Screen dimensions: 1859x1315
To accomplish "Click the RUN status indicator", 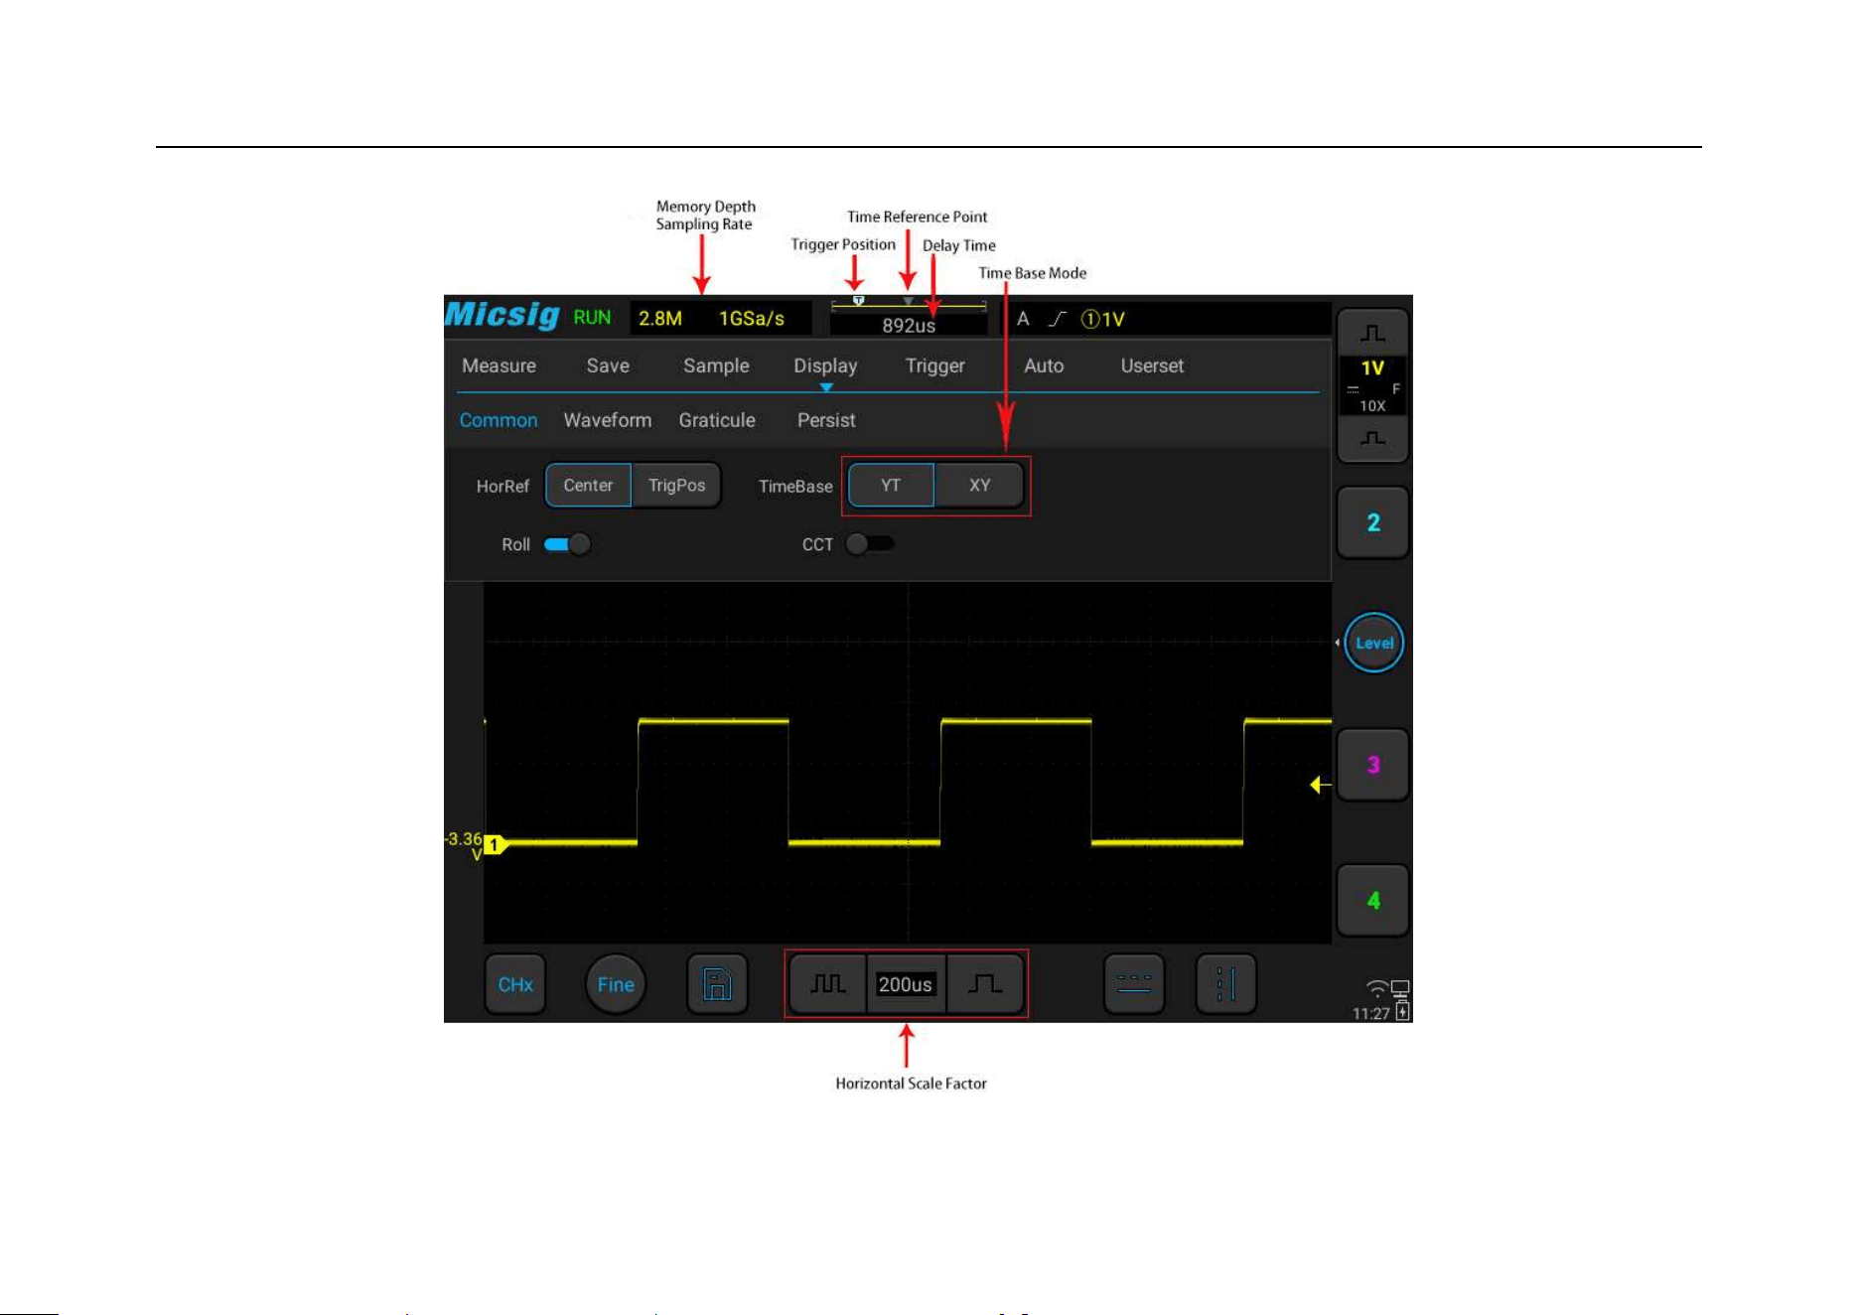I will click(592, 318).
